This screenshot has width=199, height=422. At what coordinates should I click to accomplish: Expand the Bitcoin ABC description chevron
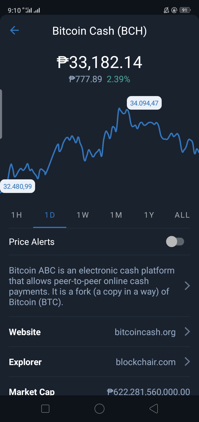click(187, 286)
